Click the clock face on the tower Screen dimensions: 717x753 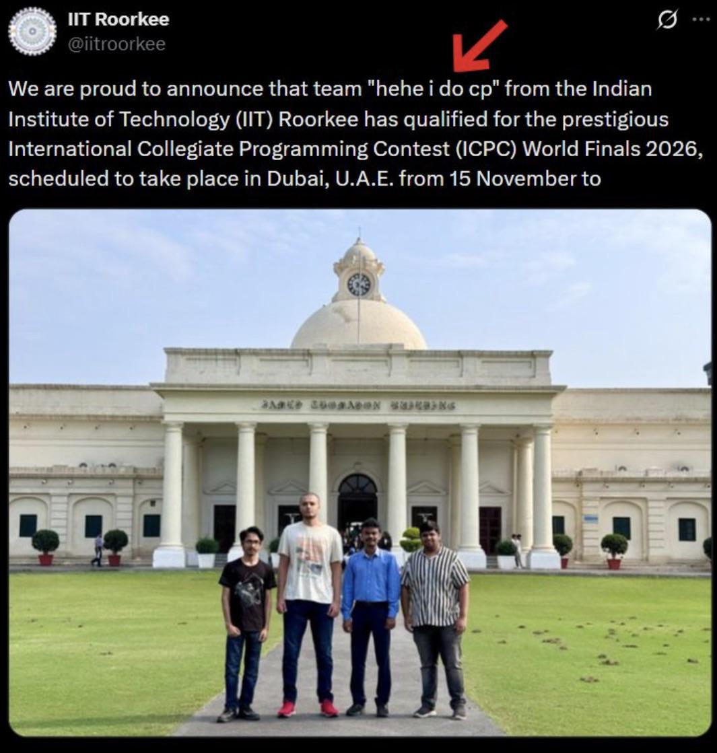(359, 284)
